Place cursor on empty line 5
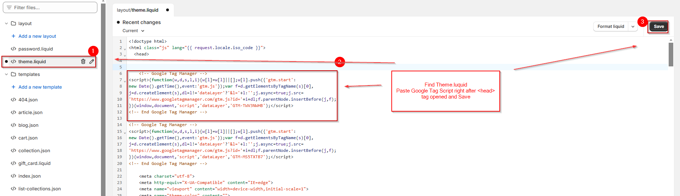Image resolution: width=680 pixels, height=196 pixels. click(397, 67)
